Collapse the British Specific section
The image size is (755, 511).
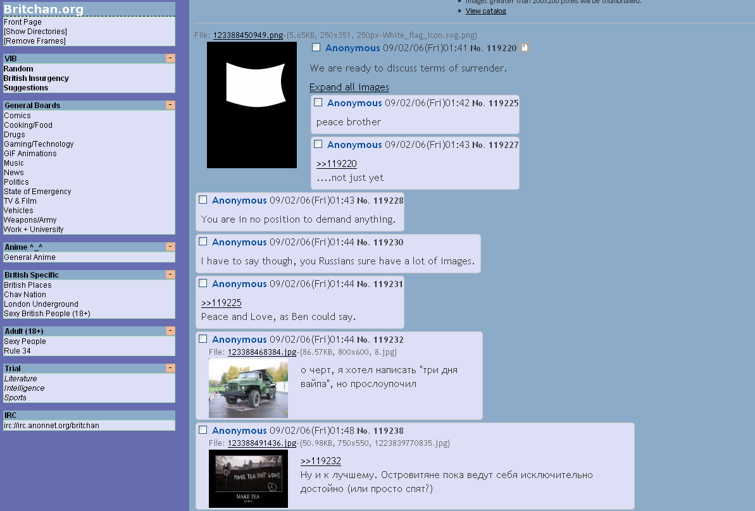tap(170, 274)
